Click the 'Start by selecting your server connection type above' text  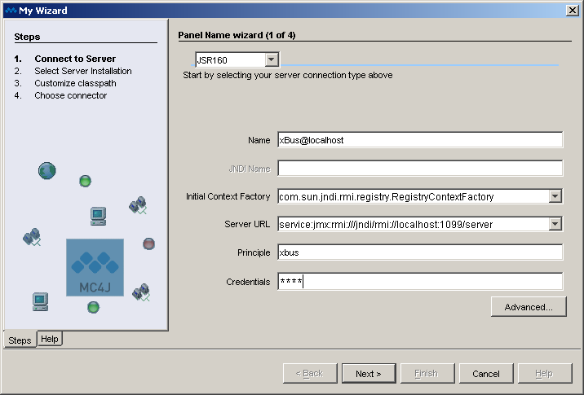click(x=288, y=75)
